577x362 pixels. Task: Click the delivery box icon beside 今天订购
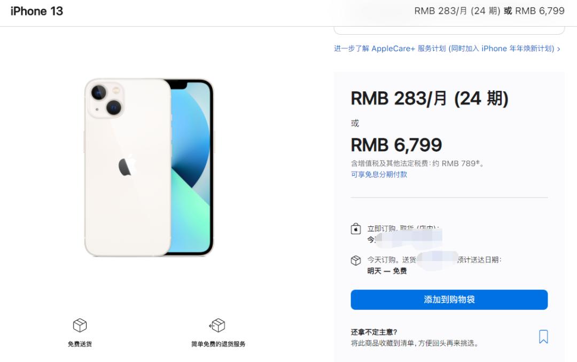point(355,261)
